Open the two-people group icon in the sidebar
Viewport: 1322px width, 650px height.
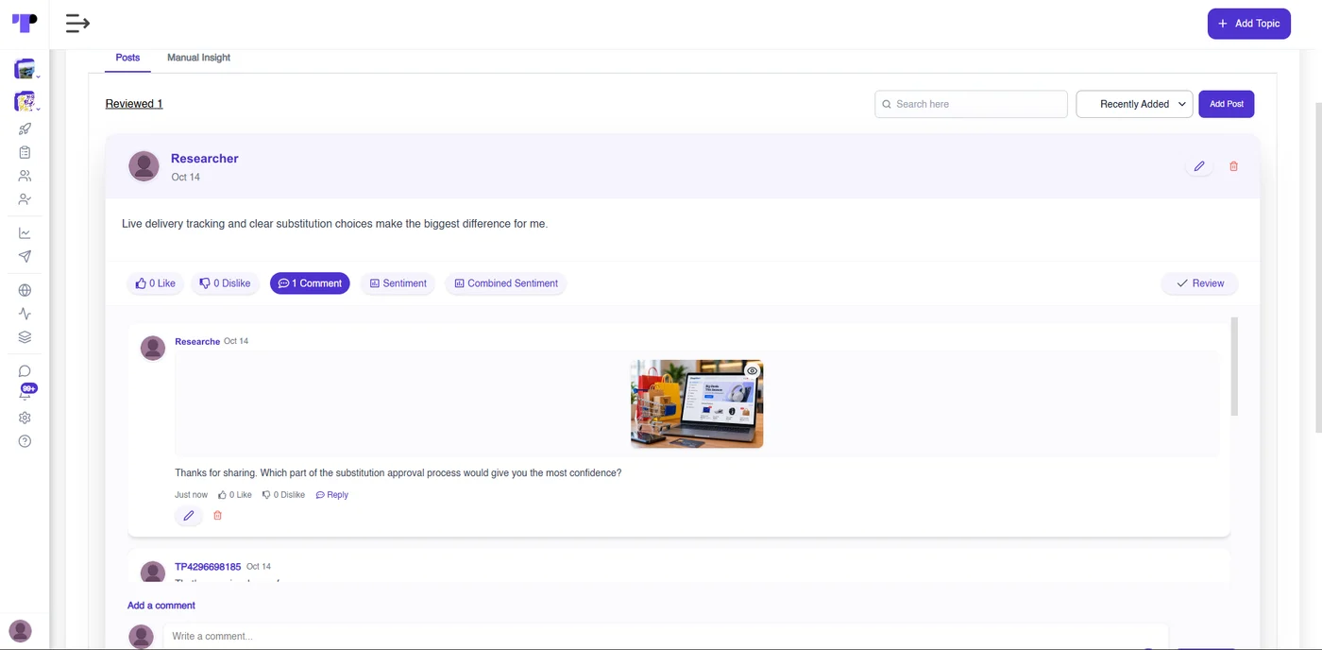click(x=25, y=176)
